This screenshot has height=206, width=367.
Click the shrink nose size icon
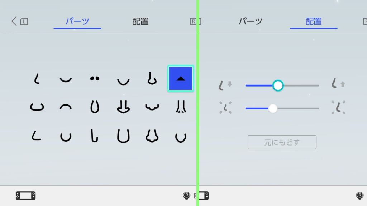(225, 108)
